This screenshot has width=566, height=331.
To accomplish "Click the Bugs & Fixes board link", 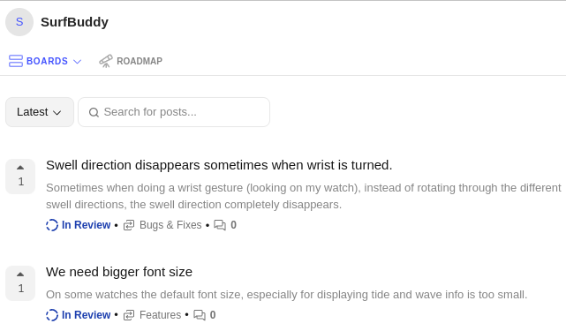I will (x=170, y=225).
